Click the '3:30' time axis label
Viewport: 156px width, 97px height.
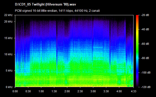(106, 91)
